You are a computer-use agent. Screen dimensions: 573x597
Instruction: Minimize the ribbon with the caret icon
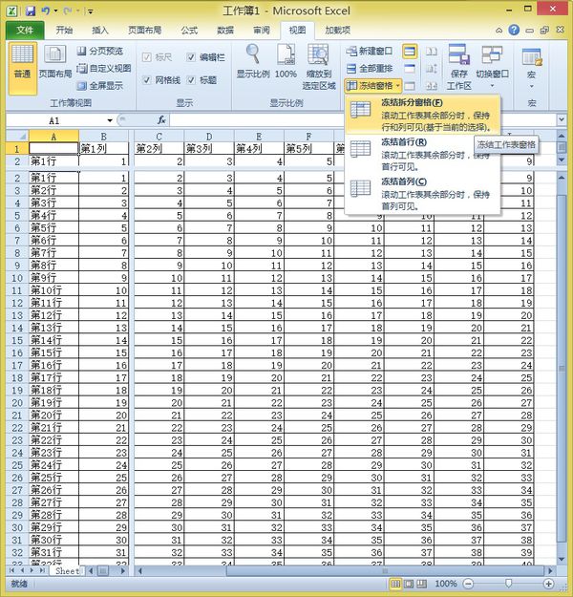[x=499, y=31]
